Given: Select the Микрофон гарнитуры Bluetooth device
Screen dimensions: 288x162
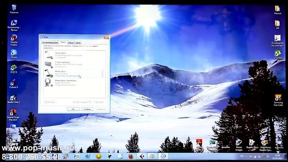Looking at the screenshot, I should pos(75,83).
